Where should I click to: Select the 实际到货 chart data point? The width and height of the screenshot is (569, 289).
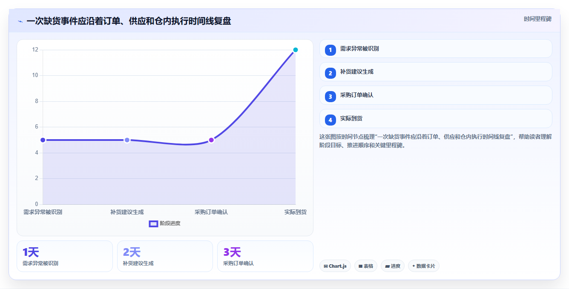point(296,50)
